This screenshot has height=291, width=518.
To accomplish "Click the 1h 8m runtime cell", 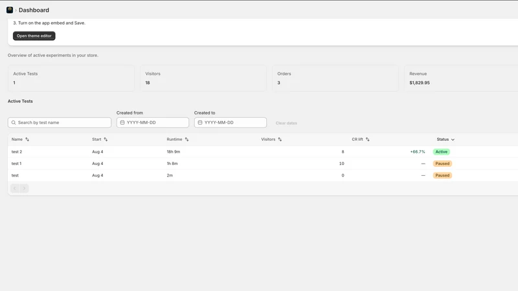I will click(172, 164).
